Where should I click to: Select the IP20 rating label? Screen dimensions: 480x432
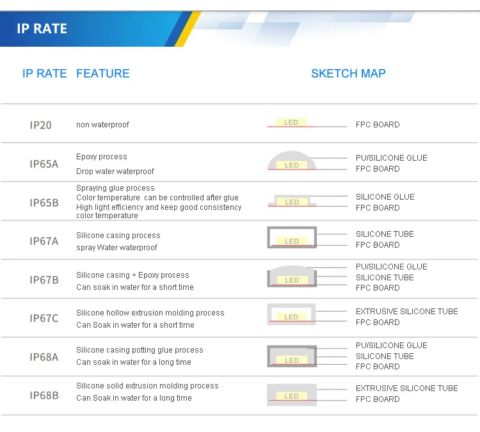(x=40, y=125)
